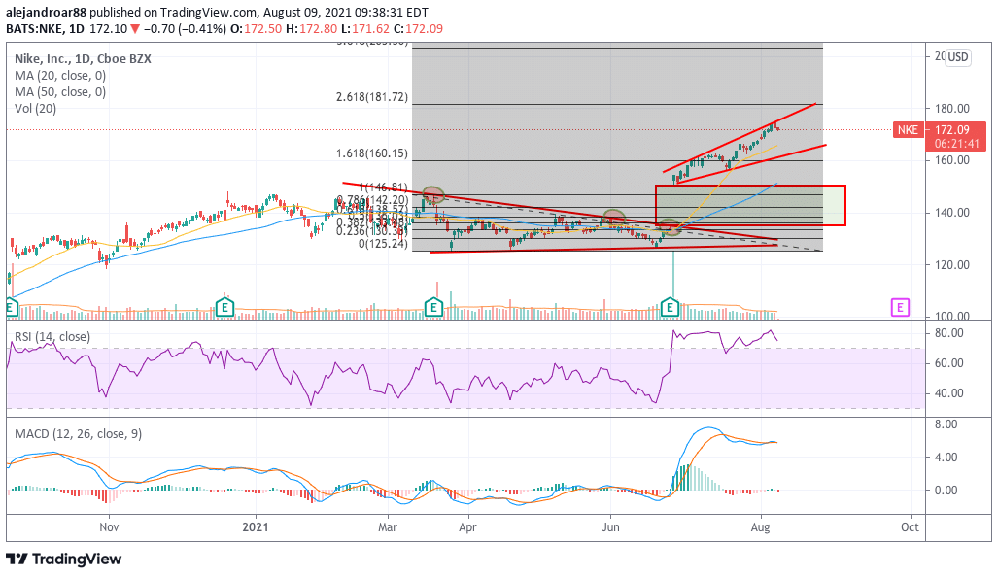The height and width of the screenshot is (577, 998).
Task: Click the 1.618(160.15) Fibonacci level label
Action: (x=372, y=153)
